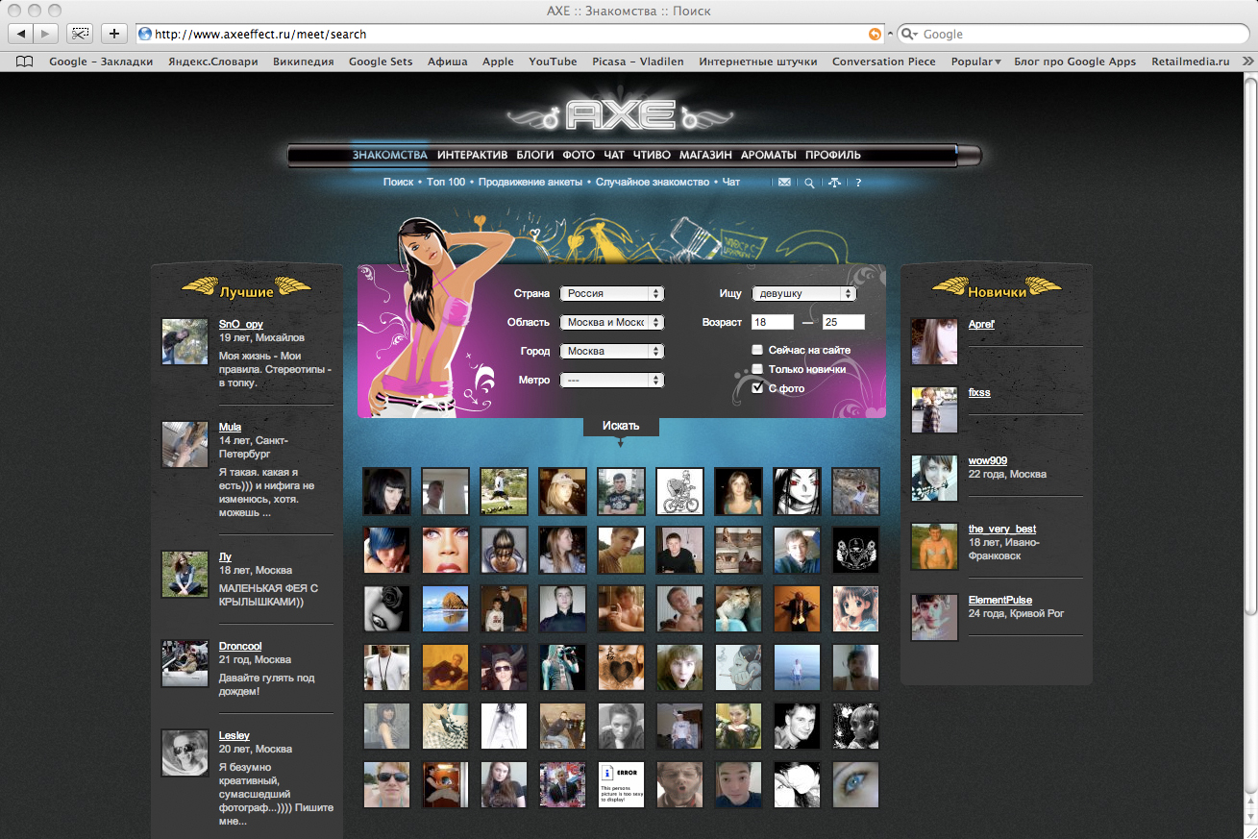Screen dimensions: 1258x839
Task: Open the ЧТИВО section
Action: click(x=653, y=155)
